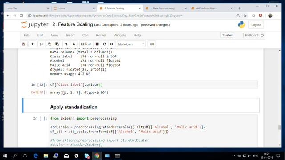Click inside the StandardScaler code cell
The height and width of the screenshot is (160, 285).
pos(153,131)
